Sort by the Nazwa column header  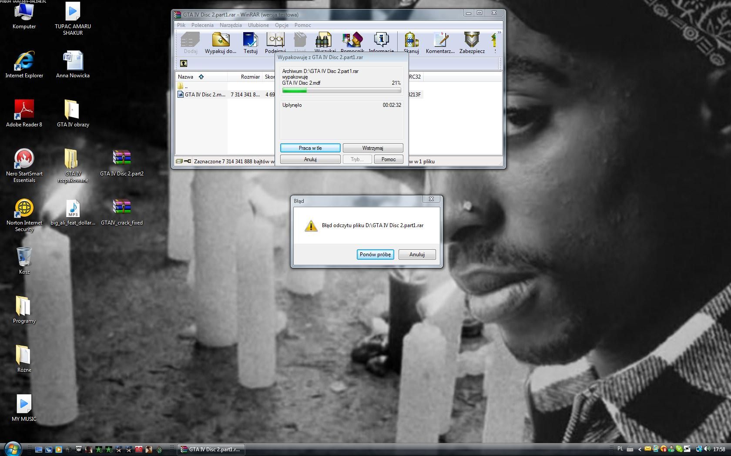pos(186,77)
